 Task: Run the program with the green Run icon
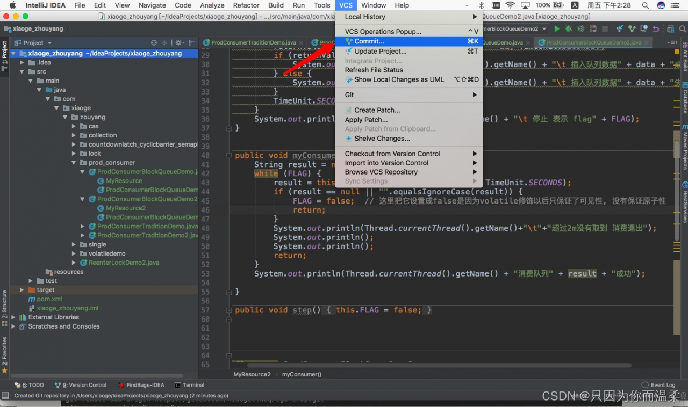(557, 29)
